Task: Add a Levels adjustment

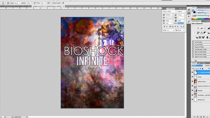Action: coord(201,28)
